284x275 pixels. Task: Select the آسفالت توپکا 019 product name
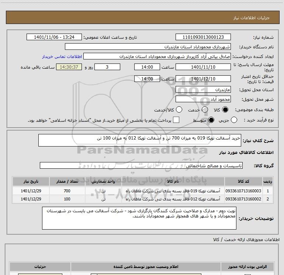[x=173, y=191]
